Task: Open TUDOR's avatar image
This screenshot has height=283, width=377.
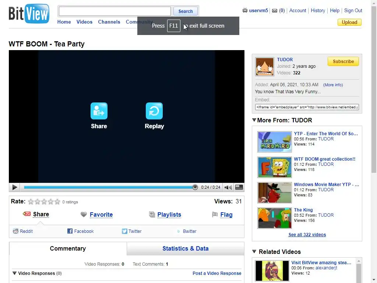Action: [264, 67]
